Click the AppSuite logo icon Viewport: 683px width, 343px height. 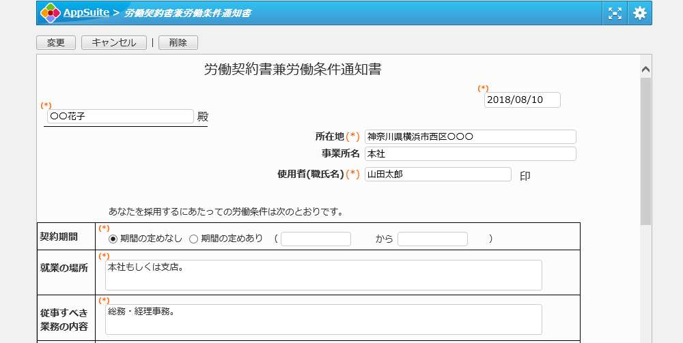[50, 13]
